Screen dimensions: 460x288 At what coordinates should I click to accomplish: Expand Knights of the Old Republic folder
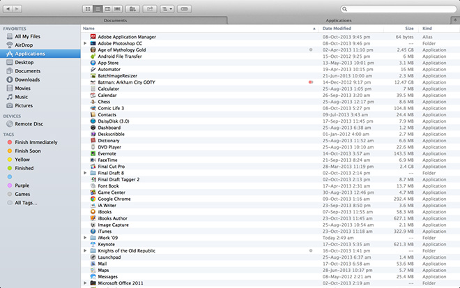(85, 251)
